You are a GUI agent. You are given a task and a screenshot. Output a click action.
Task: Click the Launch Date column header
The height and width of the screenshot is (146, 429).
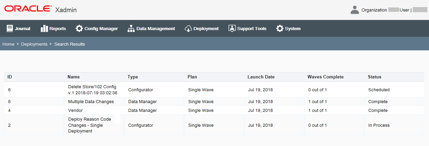click(261, 77)
